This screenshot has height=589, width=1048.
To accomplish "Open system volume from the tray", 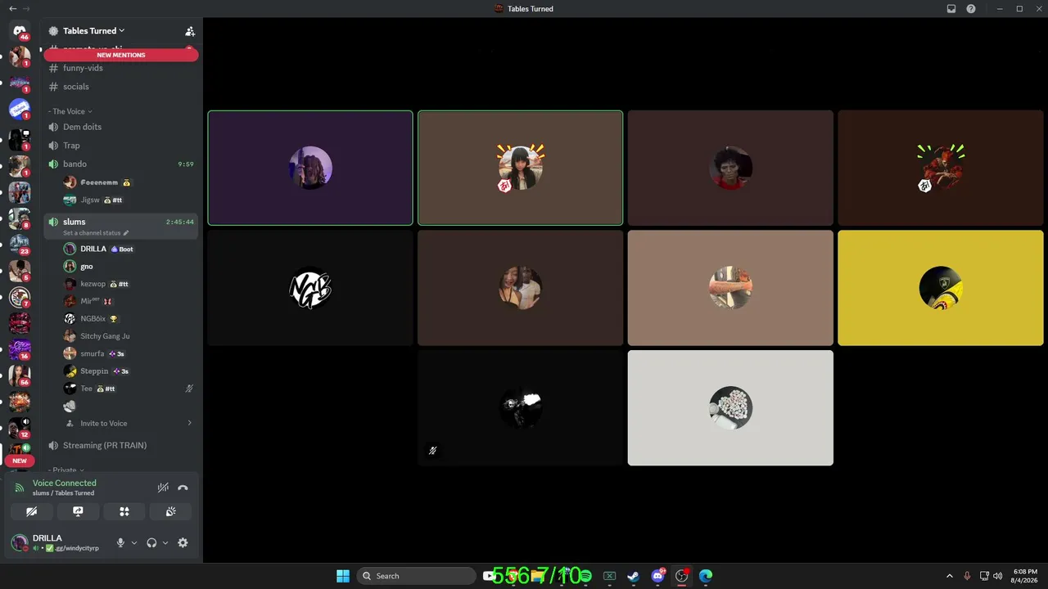I will [x=998, y=576].
